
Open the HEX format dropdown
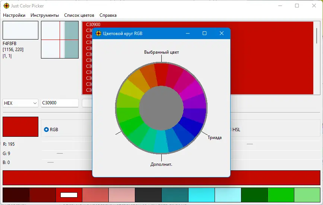[x=20, y=103]
